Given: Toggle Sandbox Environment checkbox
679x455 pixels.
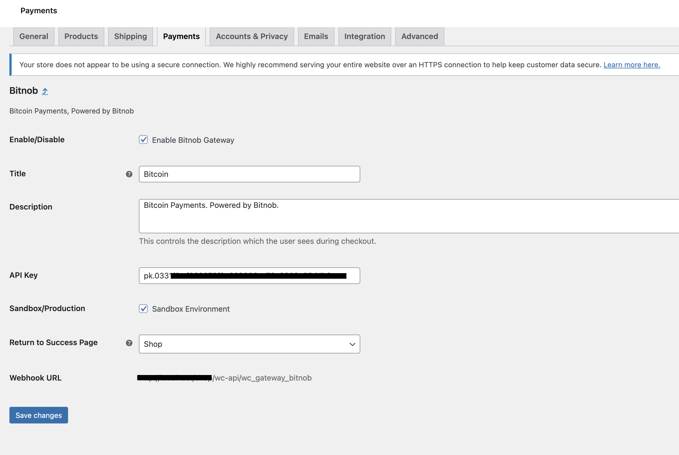Looking at the screenshot, I should 143,309.
